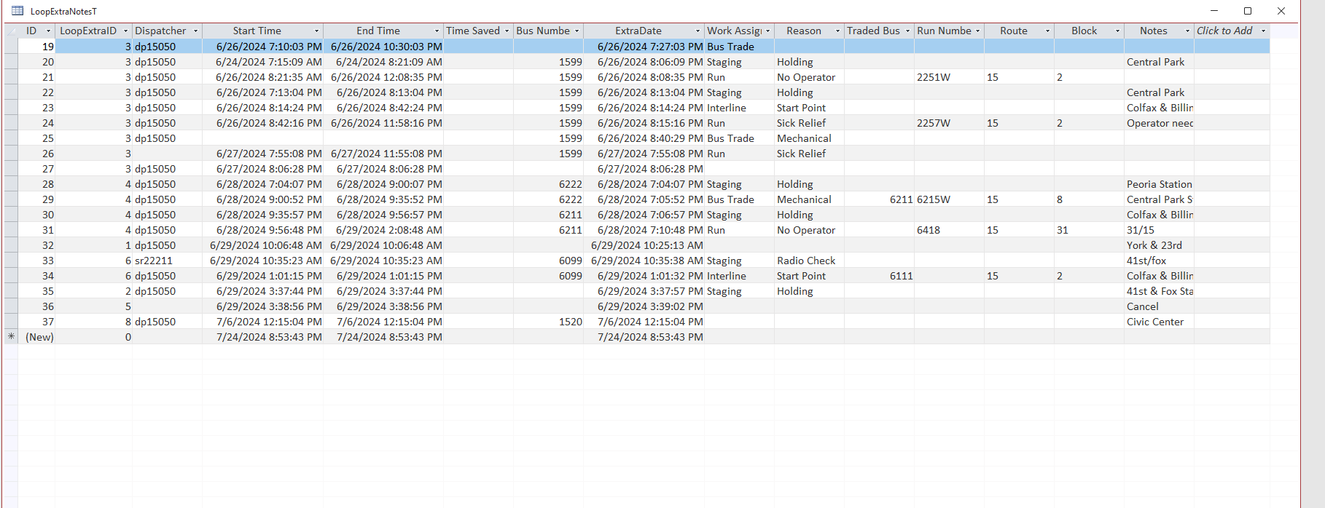Image resolution: width=1325 pixels, height=508 pixels.
Task: Select the row selector for record 19
Action: pos(11,47)
